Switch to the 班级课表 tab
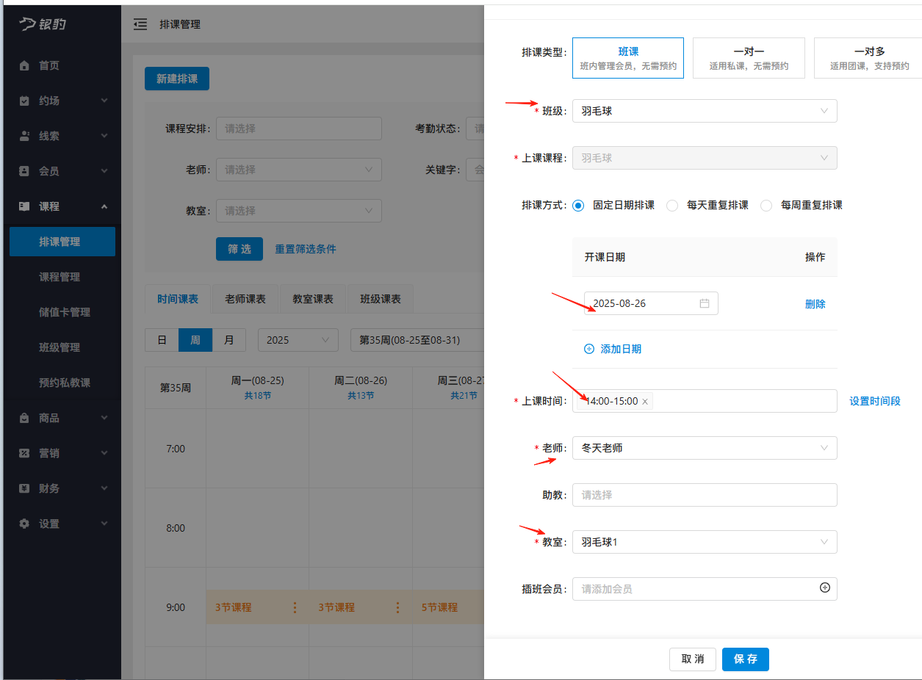This screenshot has width=922, height=680. [x=380, y=299]
